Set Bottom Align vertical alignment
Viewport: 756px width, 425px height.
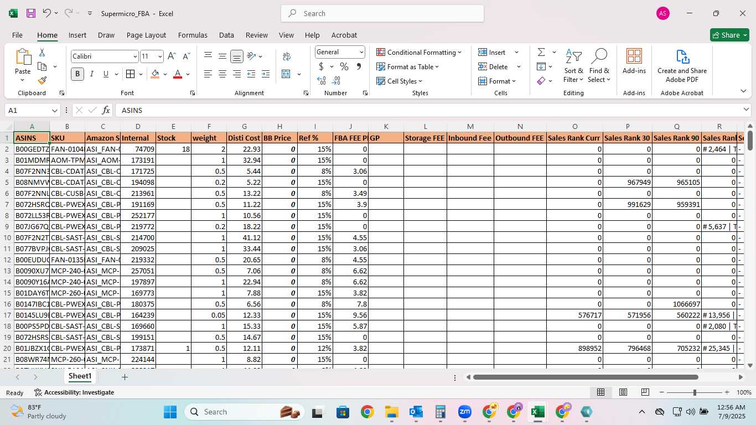(237, 56)
